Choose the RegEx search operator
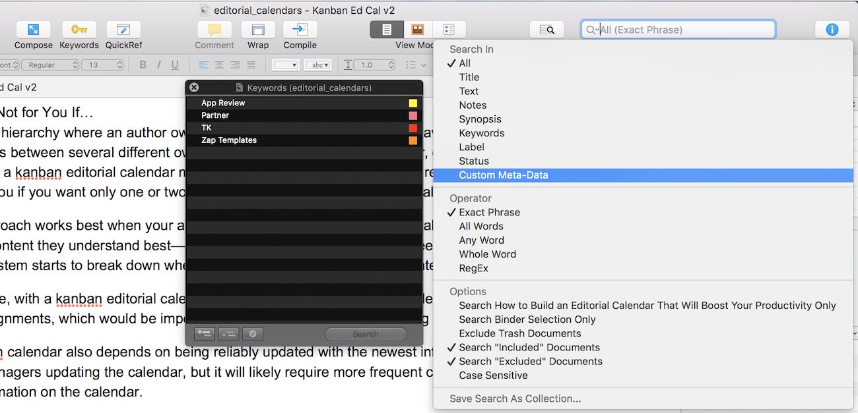 coord(473,268)
